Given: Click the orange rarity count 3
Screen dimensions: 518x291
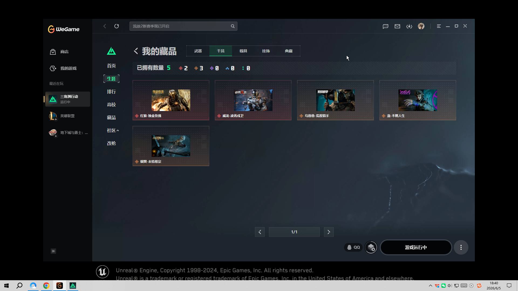Looking at the screenshot, I should (199, 68).
